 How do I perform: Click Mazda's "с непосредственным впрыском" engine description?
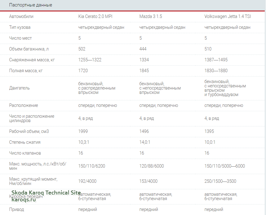coord(160,90)
